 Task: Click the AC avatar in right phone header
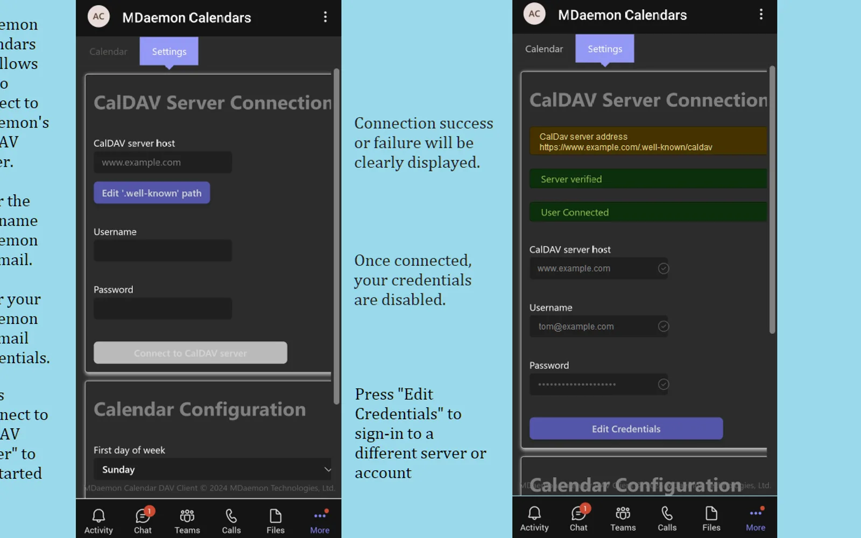(534, 13)
